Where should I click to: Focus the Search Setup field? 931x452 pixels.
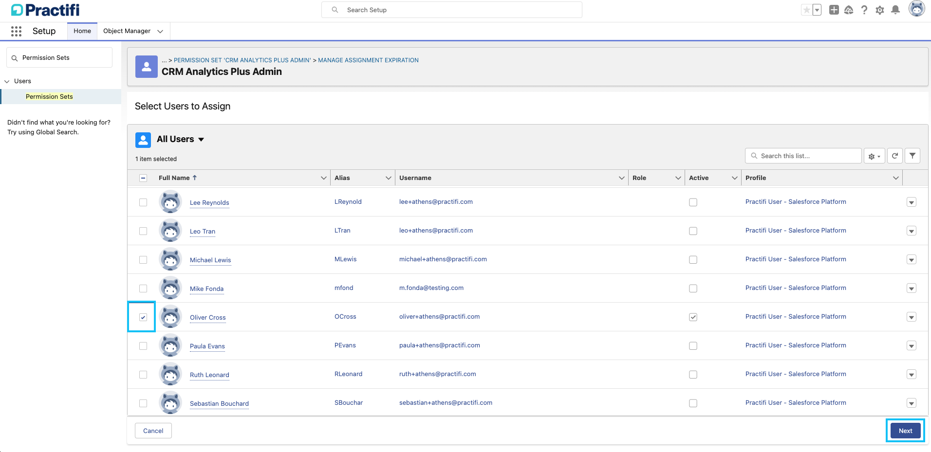[x=452, y=10]
